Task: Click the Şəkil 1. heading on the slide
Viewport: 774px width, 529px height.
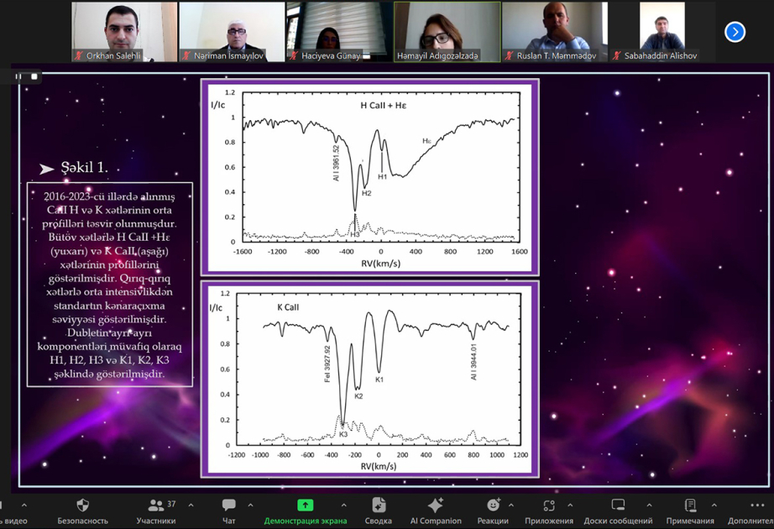Action: click(85, 167)
